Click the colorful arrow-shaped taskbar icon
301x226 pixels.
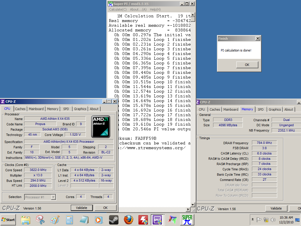coord(172,220)
